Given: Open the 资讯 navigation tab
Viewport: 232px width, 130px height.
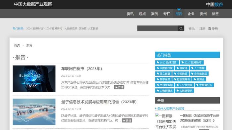Looking at the screenshot, I should 130,14.
